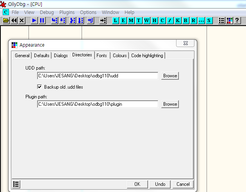Close the Appearance dialog
Screen dimensions: 246x192
tap(185, 43)
